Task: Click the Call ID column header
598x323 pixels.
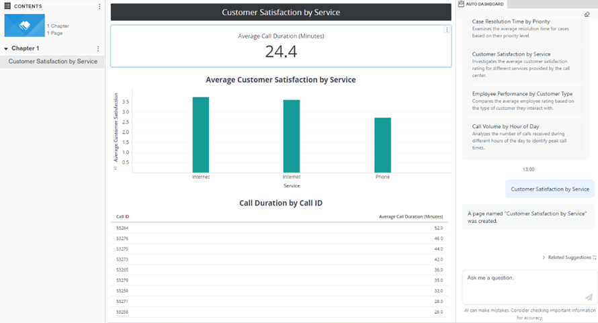Action: pyautogui.click(x=123, y=217)
